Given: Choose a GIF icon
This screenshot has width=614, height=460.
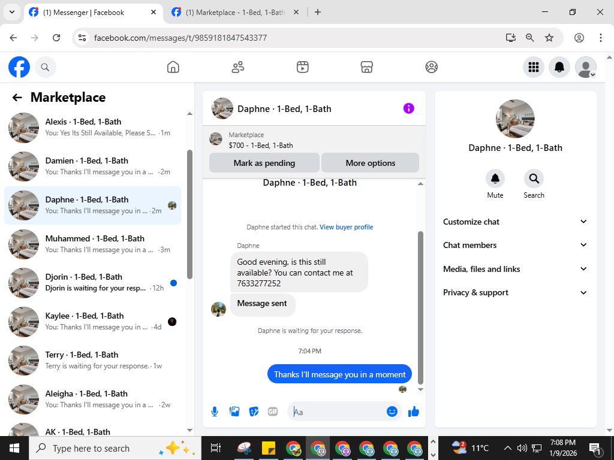Looking at the screenshot, I should coord(273,411).
